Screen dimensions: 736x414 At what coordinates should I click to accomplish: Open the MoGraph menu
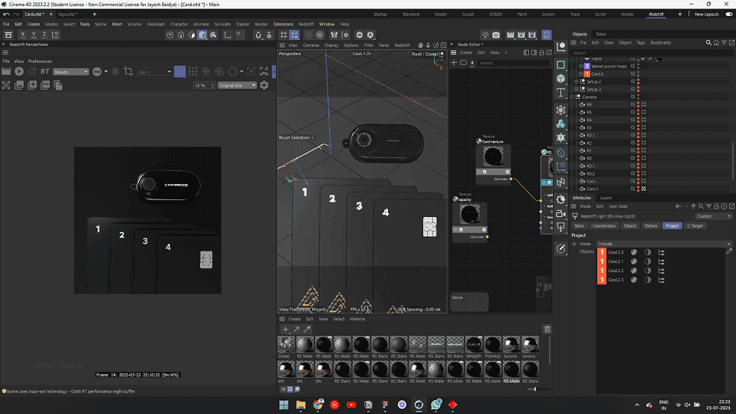pyautogui.click(x=156, y=24)
